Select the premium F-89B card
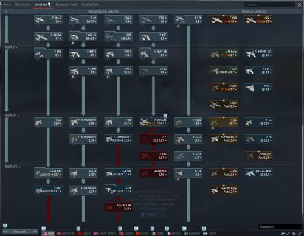This screenshot has height=236, width=304. (x=224, y=19)
